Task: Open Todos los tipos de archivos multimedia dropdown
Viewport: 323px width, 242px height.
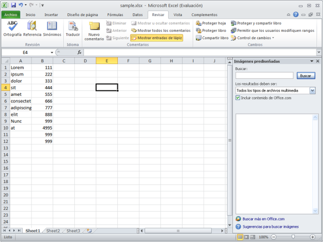Action: click(312, 90)
